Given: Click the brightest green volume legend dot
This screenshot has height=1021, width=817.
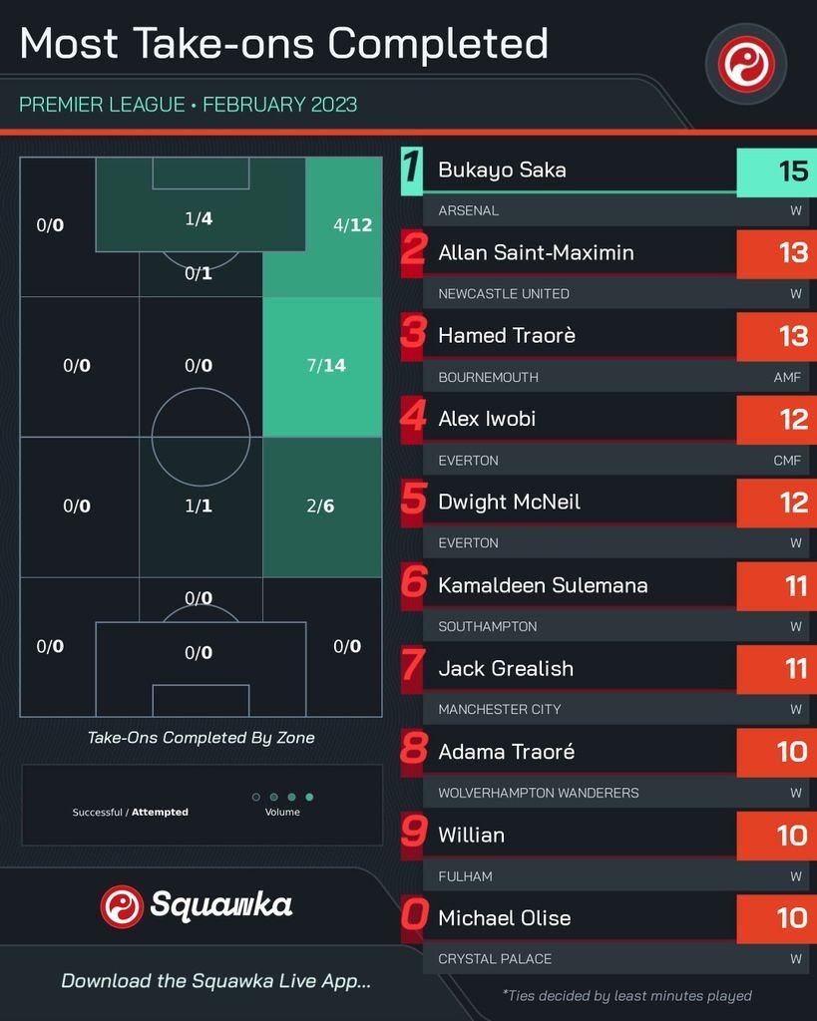Looking at the screenshot, I should coord(309,797).
